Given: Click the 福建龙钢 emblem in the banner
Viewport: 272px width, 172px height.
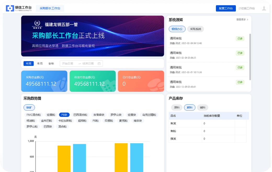Looking at the screenshot, I should (x=38, y=24).
